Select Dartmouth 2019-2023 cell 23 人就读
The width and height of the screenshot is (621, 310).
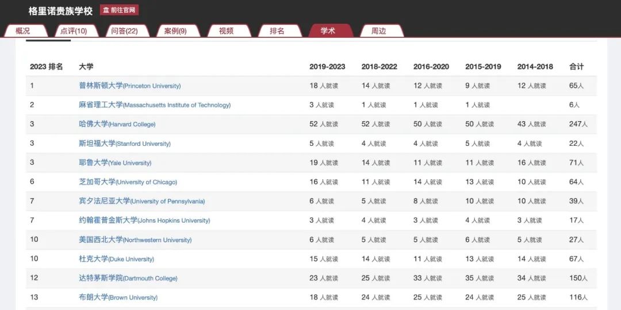(324, 278)
